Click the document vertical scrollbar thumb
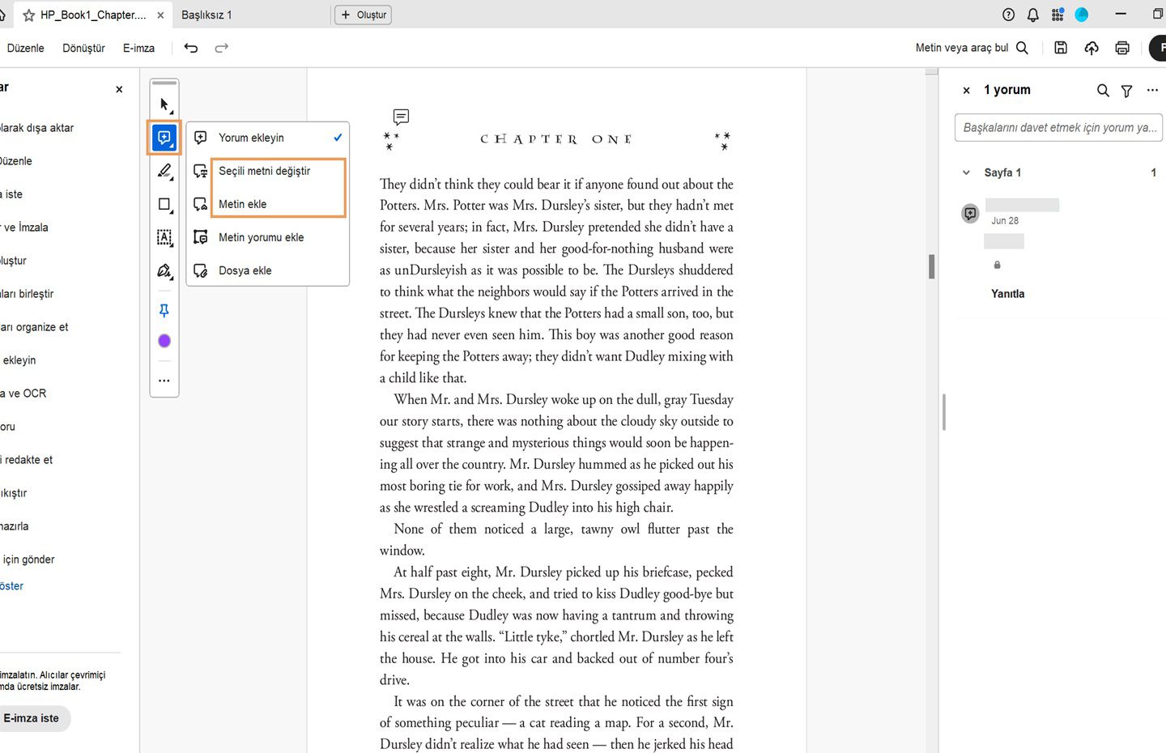Viewport: 1166px width, 753px height. point(932,266)
